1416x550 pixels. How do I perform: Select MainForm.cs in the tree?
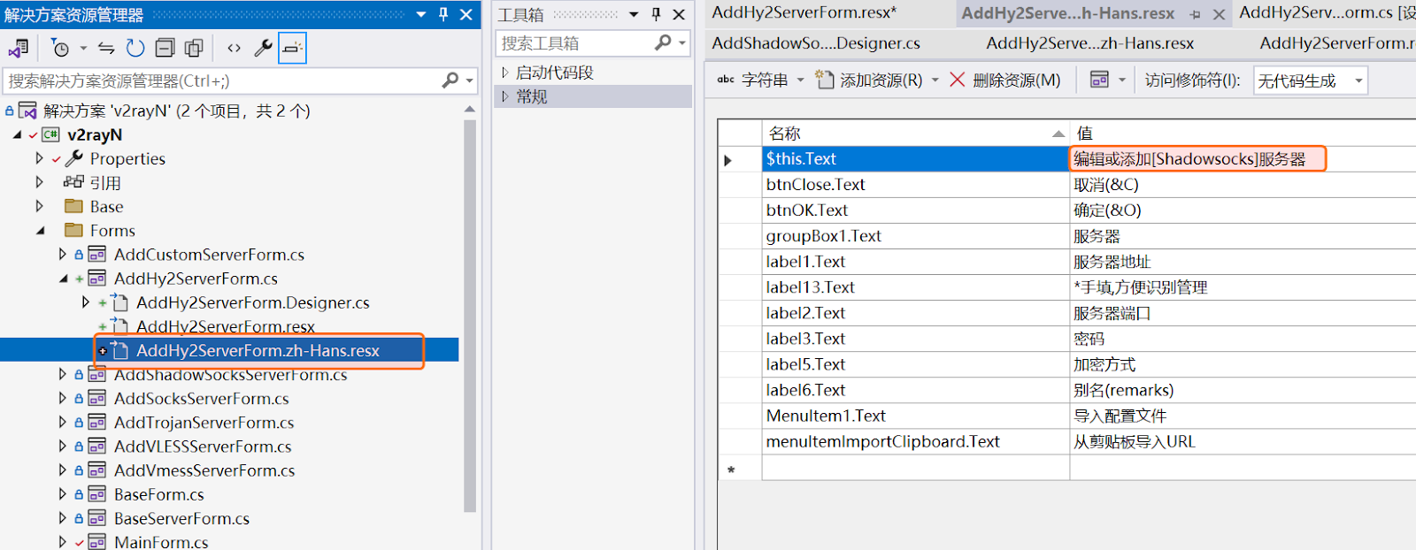pyautogui.click(x=161, y=542)
